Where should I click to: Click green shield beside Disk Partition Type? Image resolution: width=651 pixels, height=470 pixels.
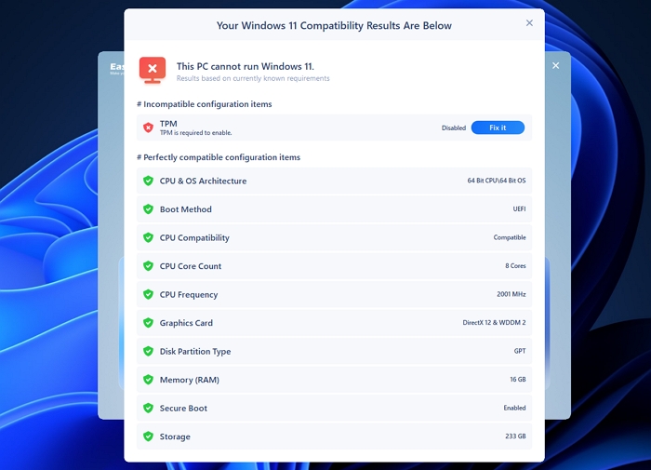[x=148, y=351]
